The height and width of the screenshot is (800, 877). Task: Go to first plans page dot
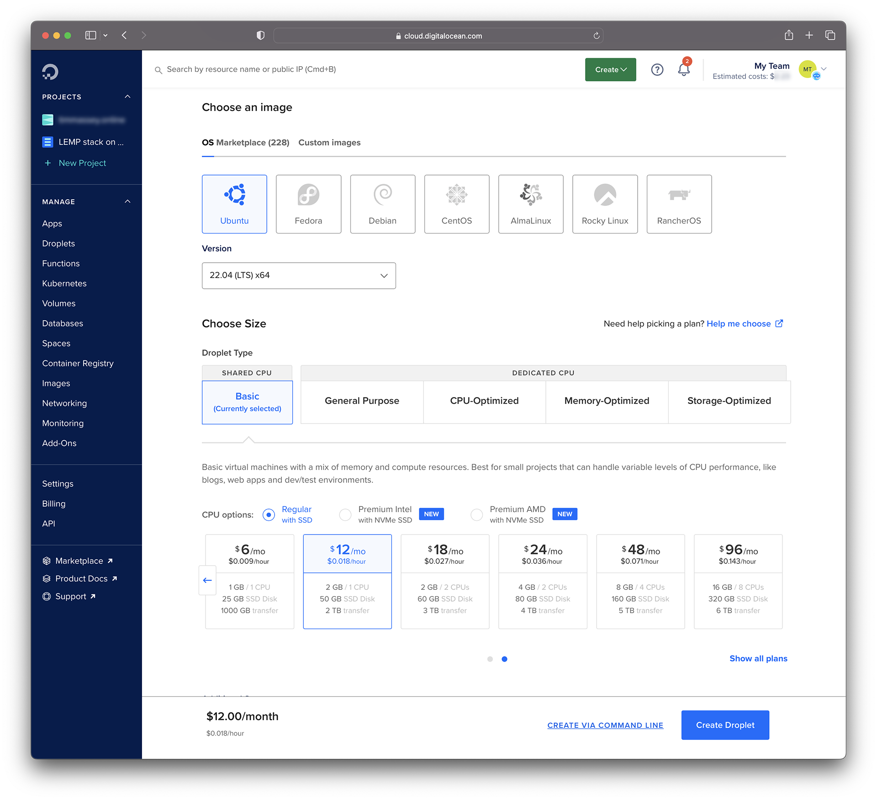click(x=490, y=659)
